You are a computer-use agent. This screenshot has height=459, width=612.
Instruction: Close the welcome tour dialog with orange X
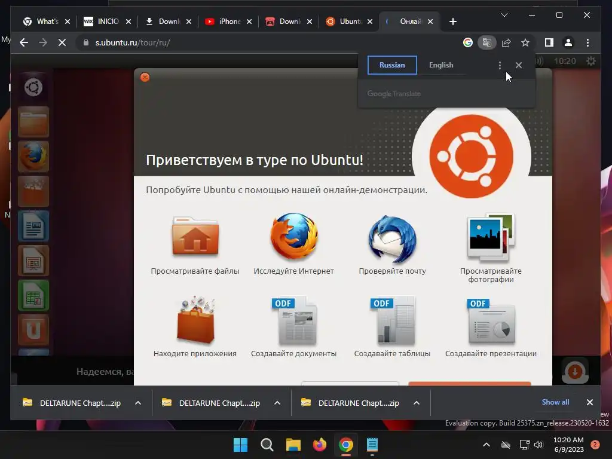point(145,77)
